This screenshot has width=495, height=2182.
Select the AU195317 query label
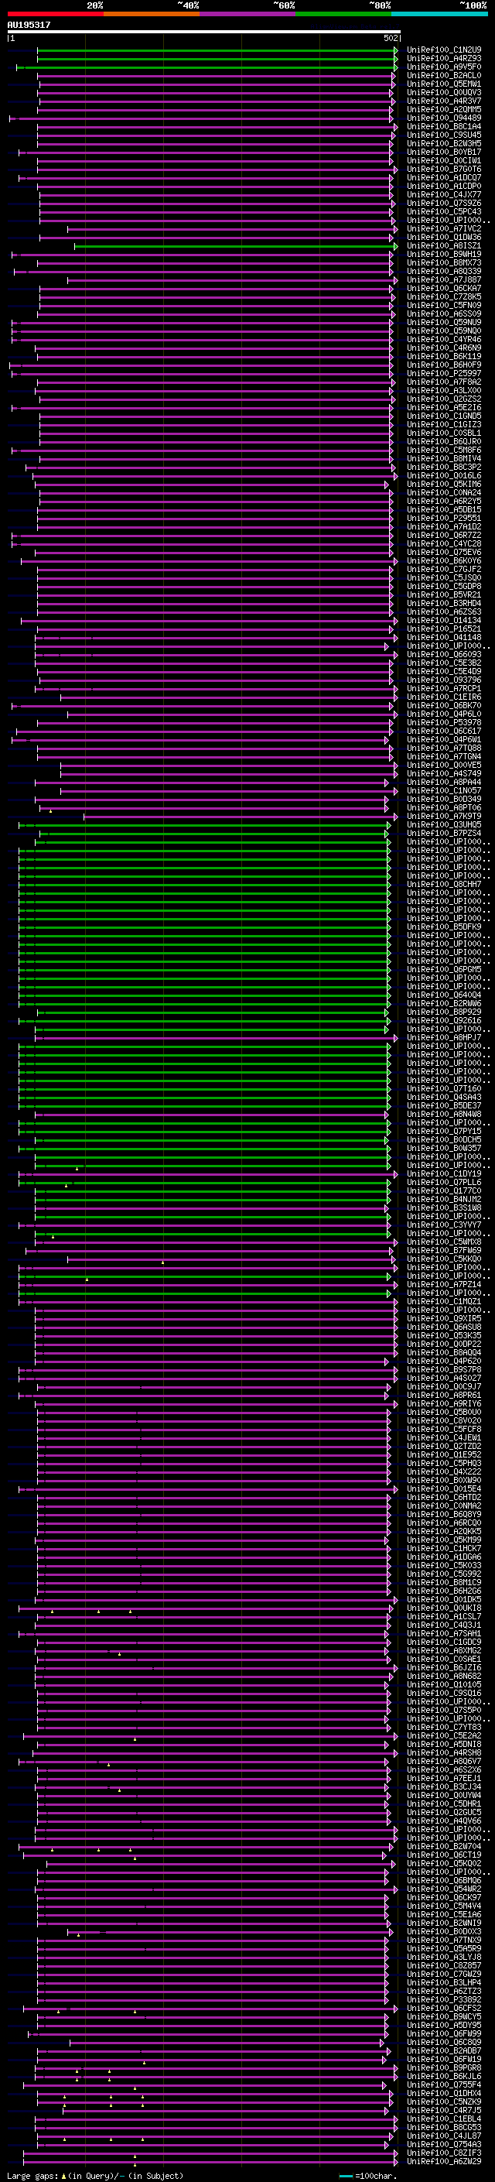point(29,25)
